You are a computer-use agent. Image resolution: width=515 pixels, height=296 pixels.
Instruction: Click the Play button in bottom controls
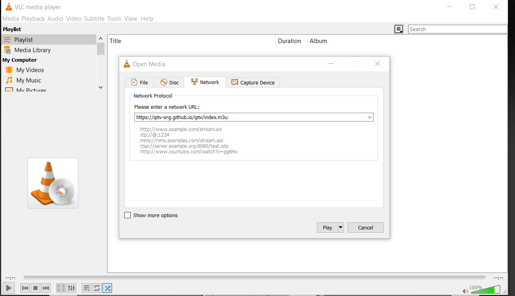[x=9, y=288]
